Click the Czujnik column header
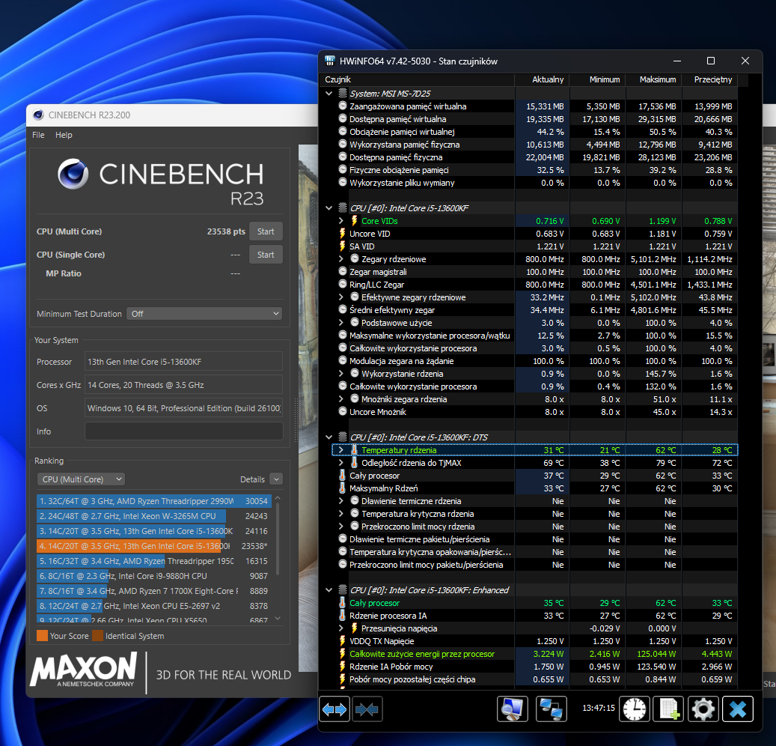This screenshot has height=746, width=776. pyautogui.click(x=418, y=79)
